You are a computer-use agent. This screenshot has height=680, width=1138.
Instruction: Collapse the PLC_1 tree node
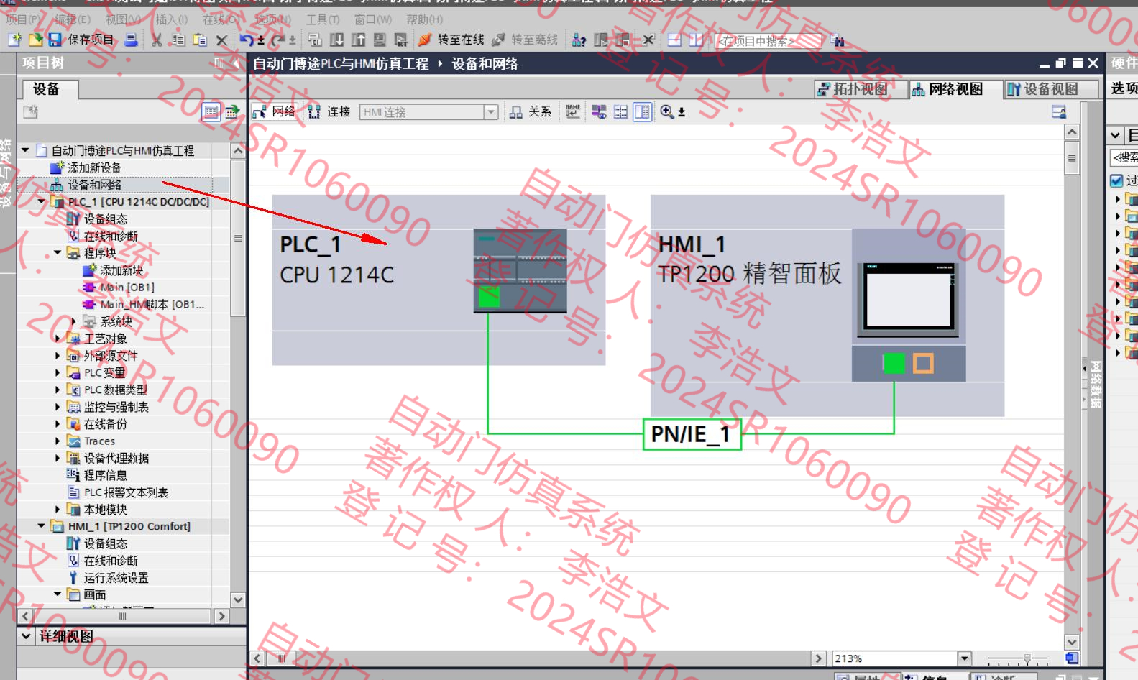tap(42, 201)
